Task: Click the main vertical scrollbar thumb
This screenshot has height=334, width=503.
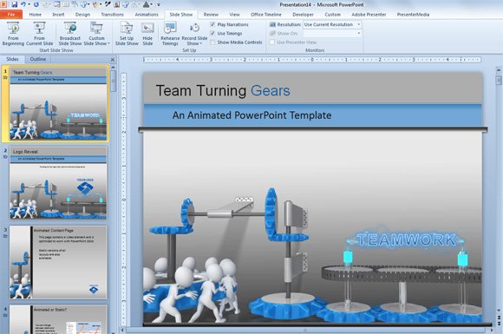Action: click(499, 80)
